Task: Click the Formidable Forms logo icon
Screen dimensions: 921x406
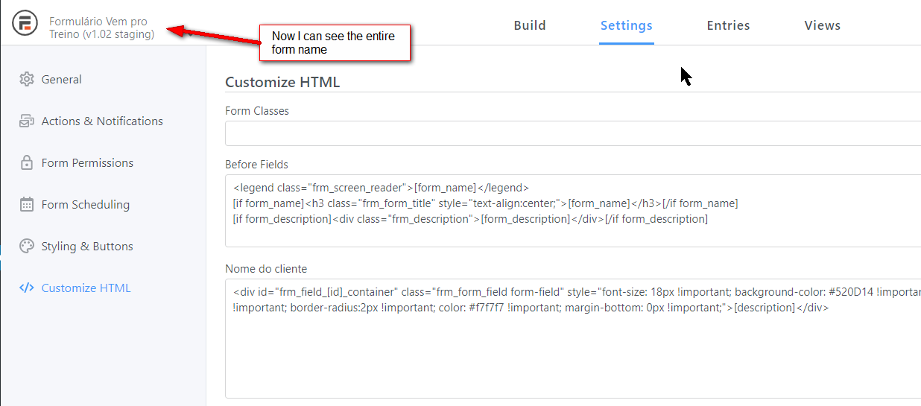Action: [25, 25]
